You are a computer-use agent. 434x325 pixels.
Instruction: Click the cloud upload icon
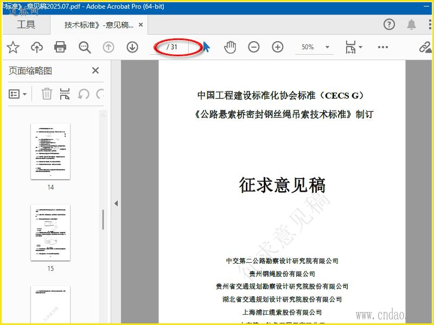coord(36,47)
